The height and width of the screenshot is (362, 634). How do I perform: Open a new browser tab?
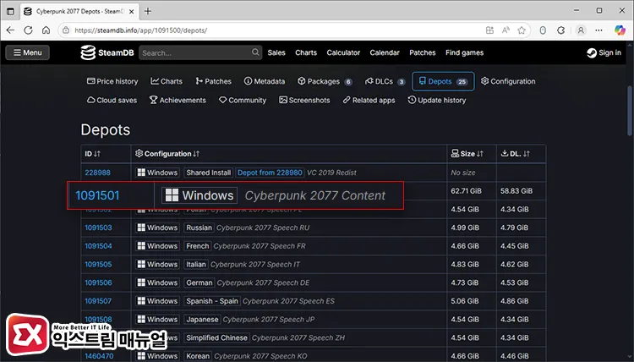coord(148,11)
